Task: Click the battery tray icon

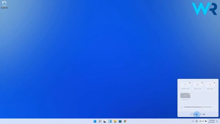Action: (x=206, y=121)
